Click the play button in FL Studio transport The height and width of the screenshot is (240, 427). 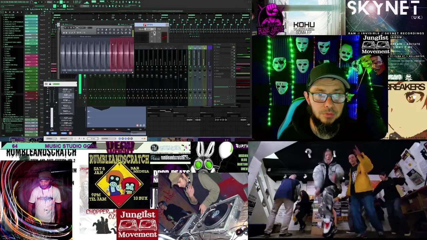(x=39, y=2)
